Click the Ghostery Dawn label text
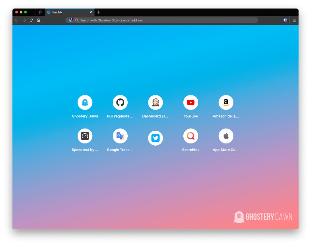311x246 pixels. [85, 116]
